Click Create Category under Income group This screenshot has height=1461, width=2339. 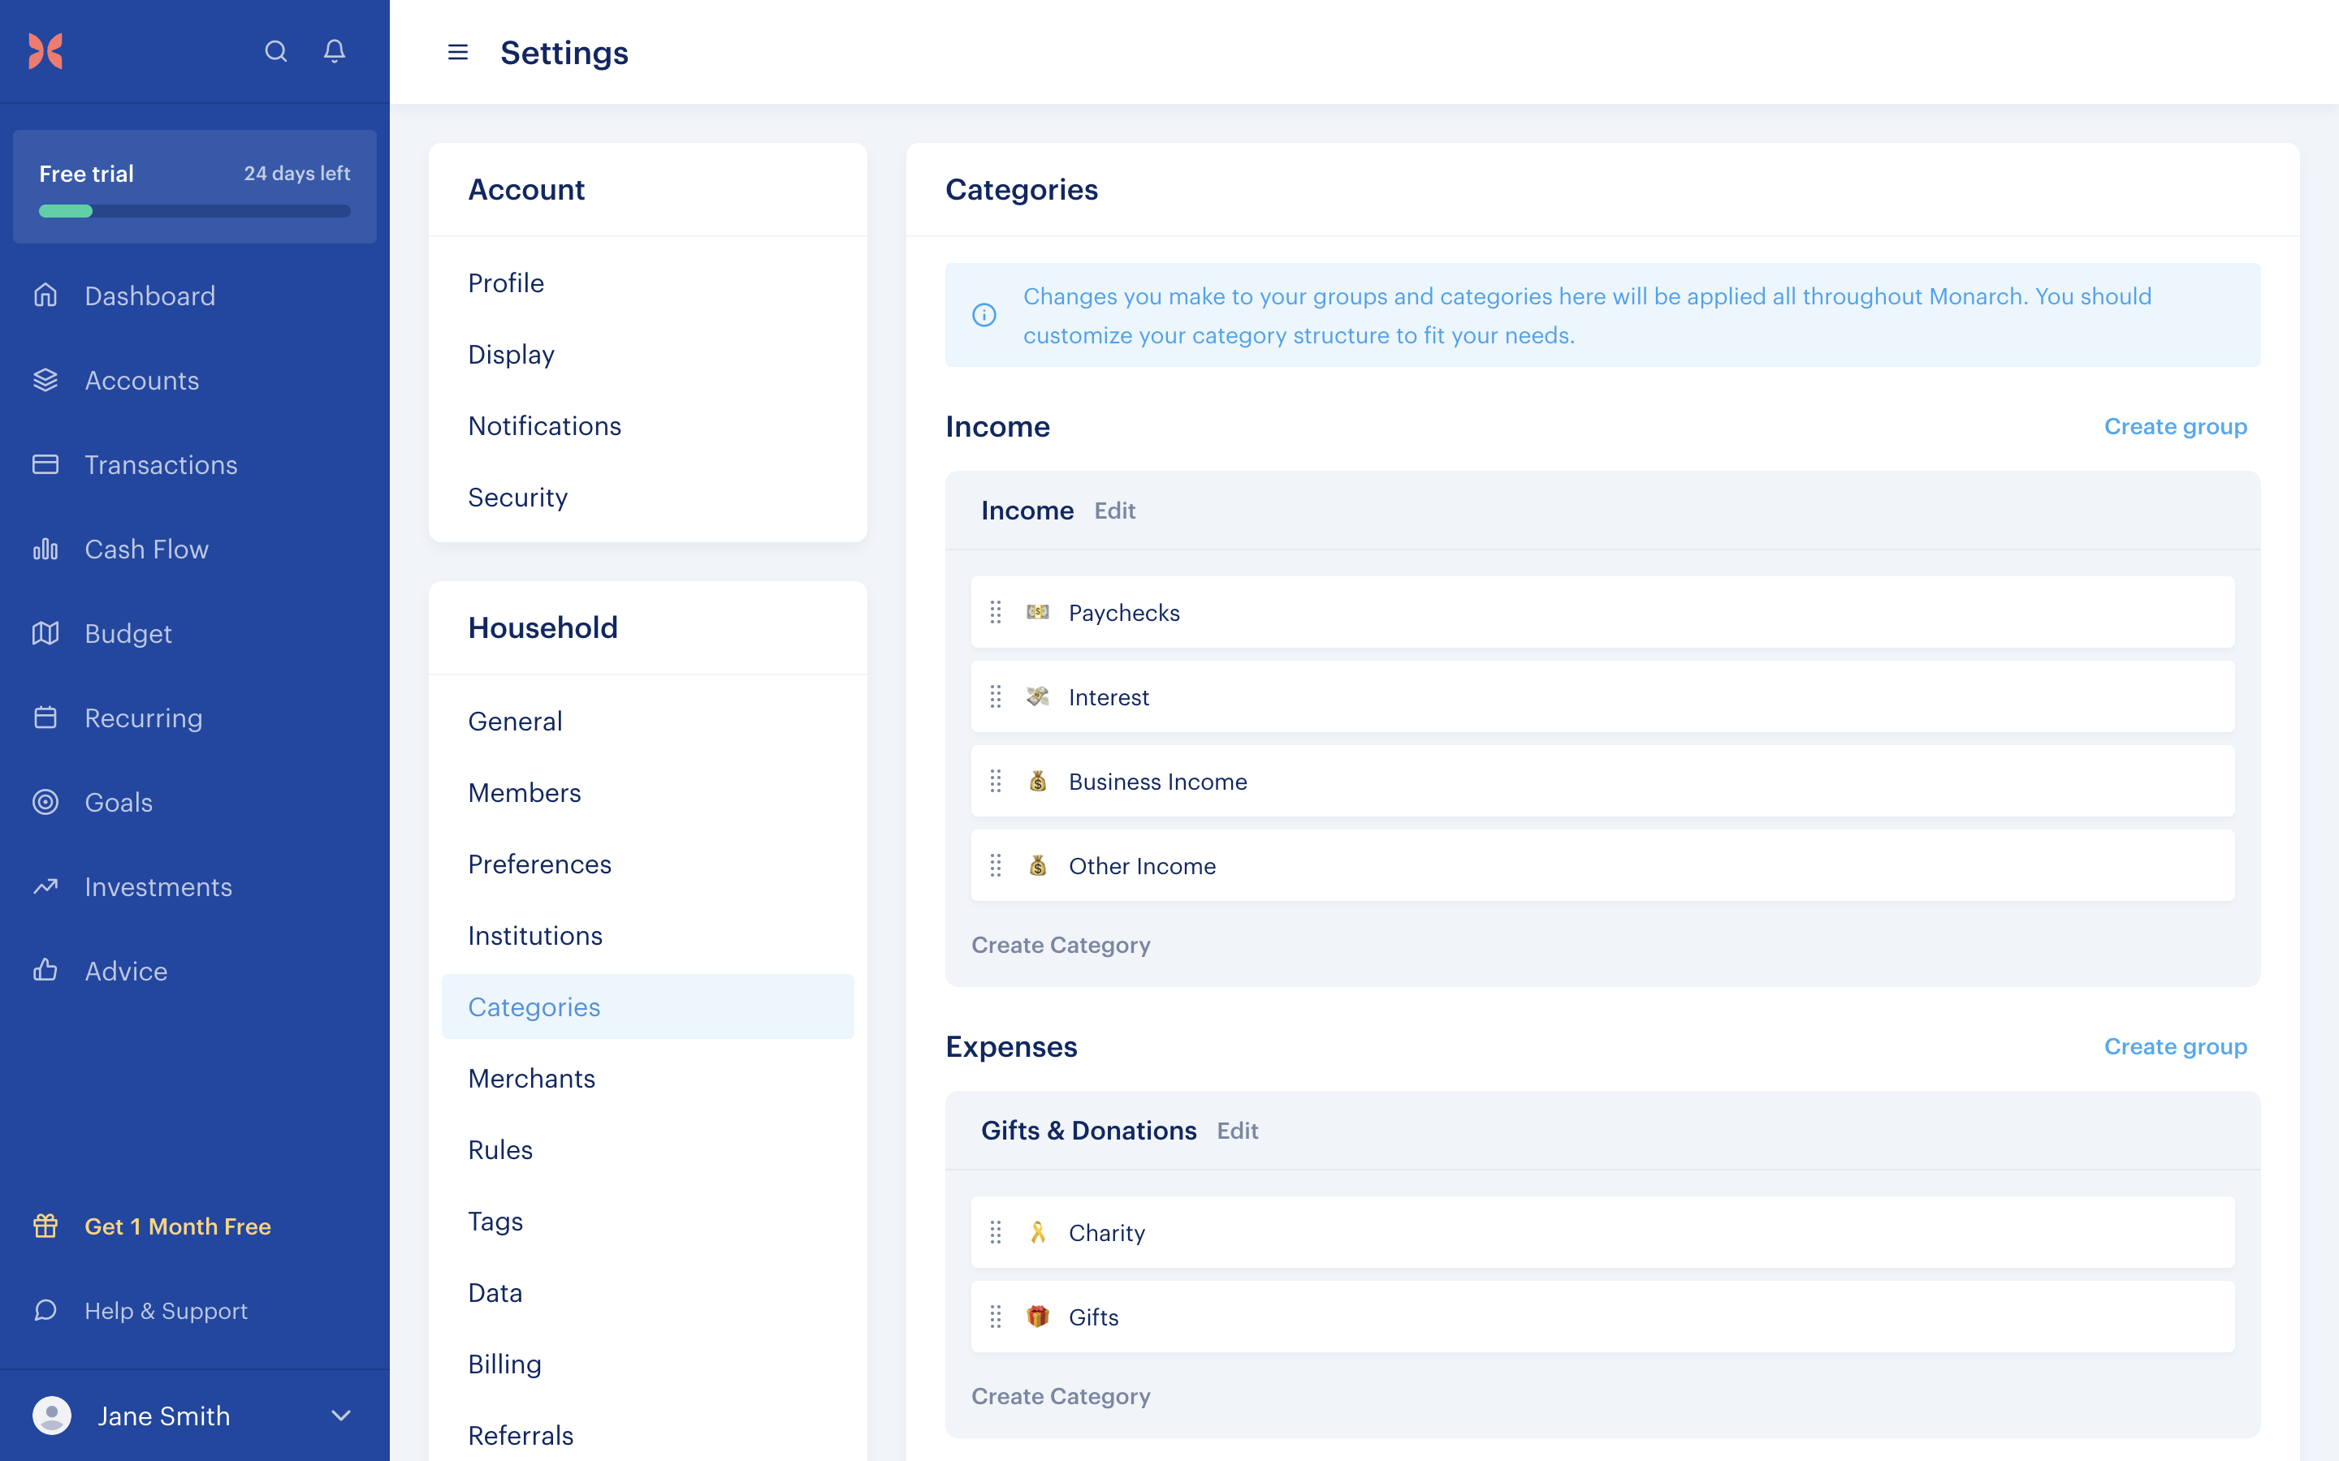click(1061, 944)
